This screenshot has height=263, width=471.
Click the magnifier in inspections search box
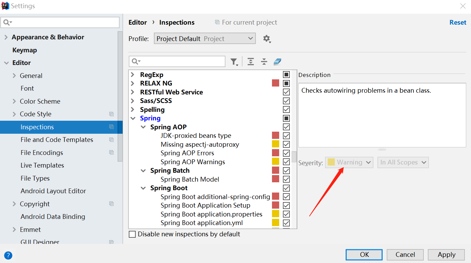[136, 62]
